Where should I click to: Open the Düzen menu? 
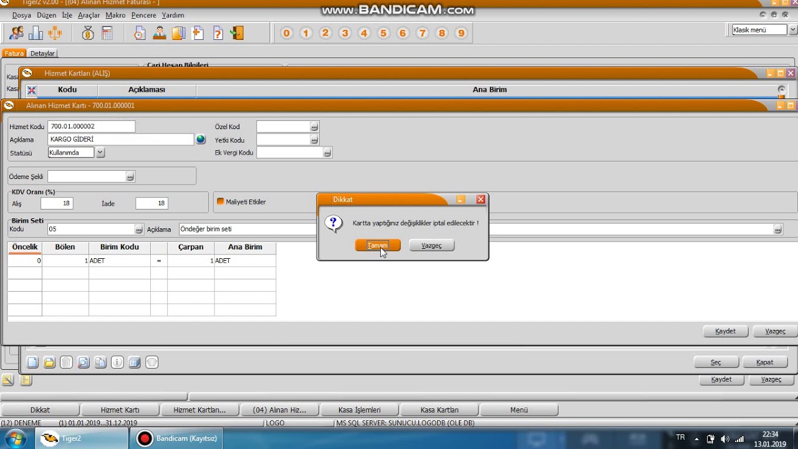(x=47, y=15)
